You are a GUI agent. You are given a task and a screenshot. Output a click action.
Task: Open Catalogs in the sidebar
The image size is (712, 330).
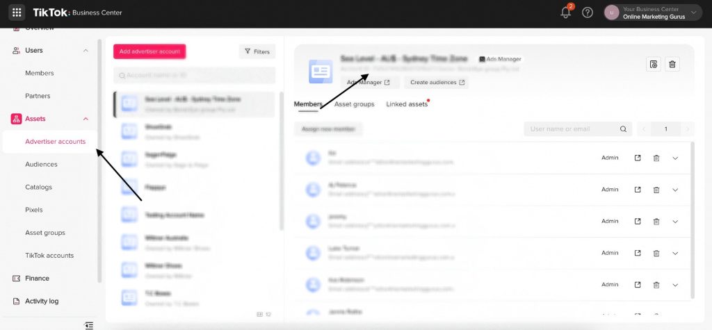pyautogui.click(x=39, y=187)
